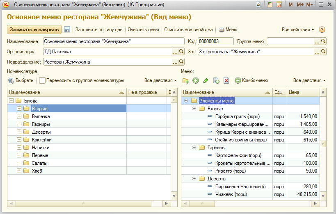Screen dimensions: 336x214
Task: Open help with the question mark icon
Action: pyautogui.click(x=322, y=30)
